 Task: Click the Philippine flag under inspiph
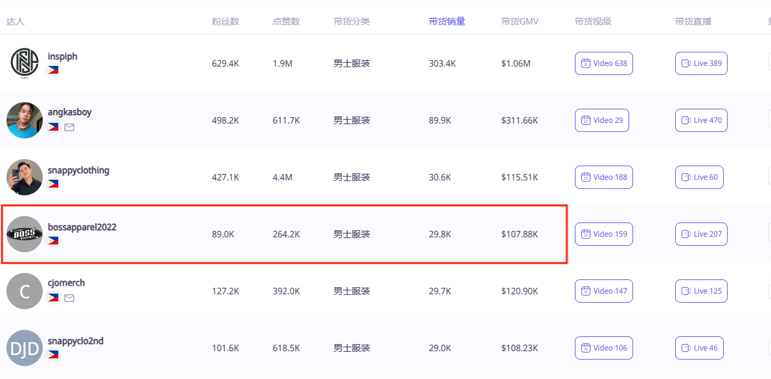(53, 70)
